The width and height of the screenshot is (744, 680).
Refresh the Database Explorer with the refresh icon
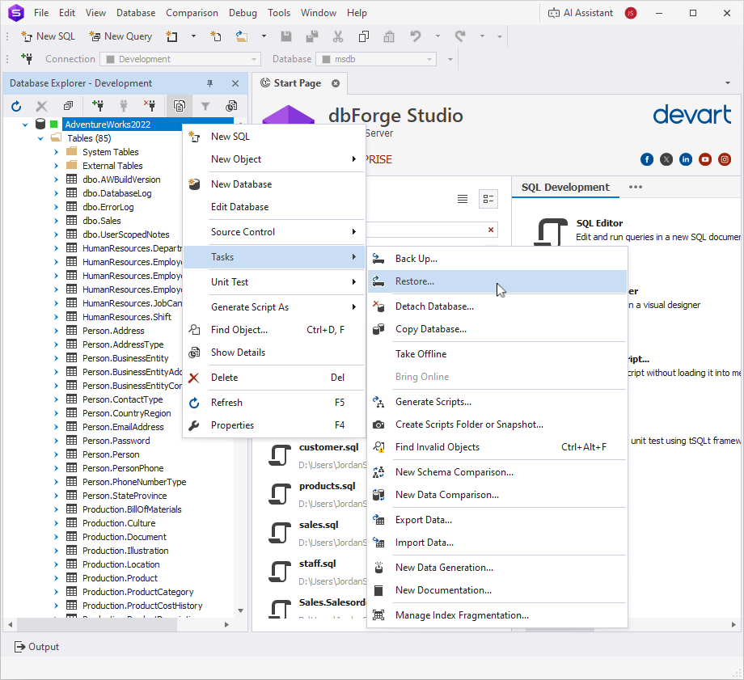tap(16, 106)
